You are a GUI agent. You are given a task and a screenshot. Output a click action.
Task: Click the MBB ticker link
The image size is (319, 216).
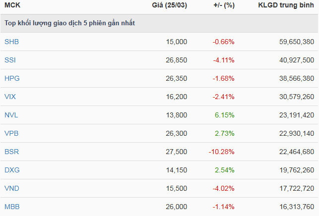click(x=11, y=207)
